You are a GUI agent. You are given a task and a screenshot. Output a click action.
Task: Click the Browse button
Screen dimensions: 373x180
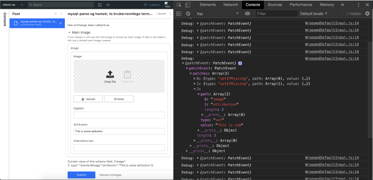click(x=119, y=99)
